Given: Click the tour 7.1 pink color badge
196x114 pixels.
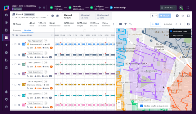Looking at the screenshot, I should tap(24, 105).
